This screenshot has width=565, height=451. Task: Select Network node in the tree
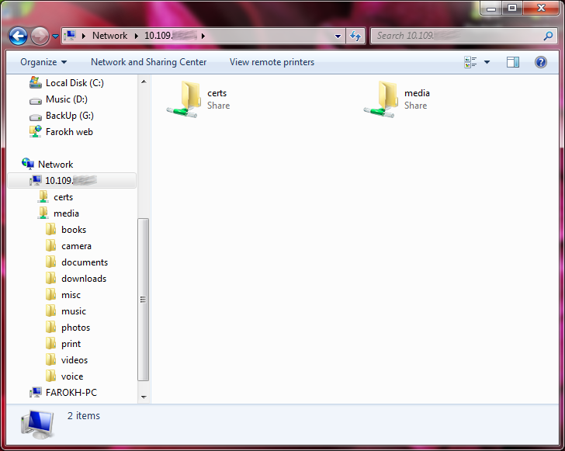pos(56,165)
